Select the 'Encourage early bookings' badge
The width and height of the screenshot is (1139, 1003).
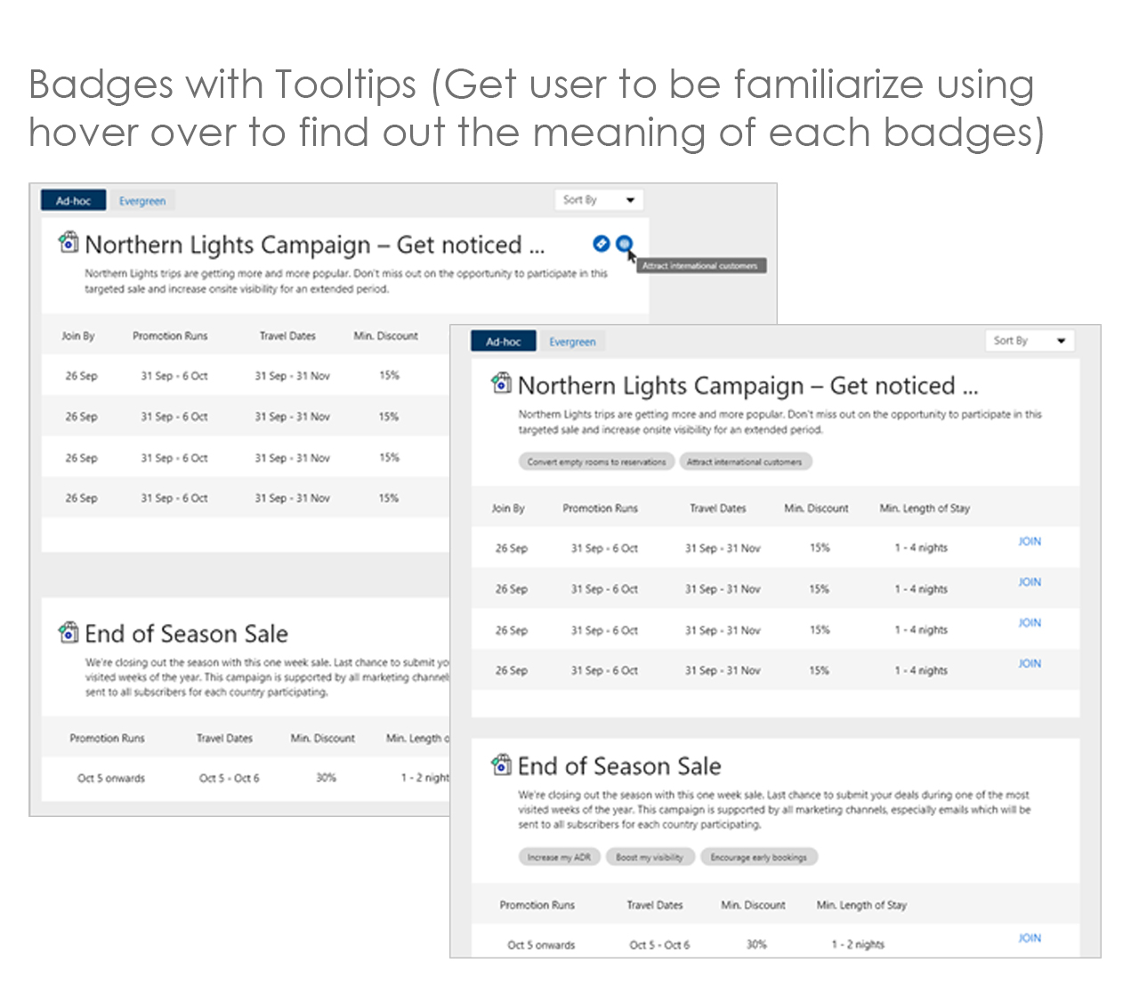pos(758,857)
